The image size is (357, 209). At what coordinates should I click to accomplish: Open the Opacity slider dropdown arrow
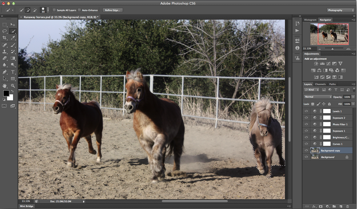click(x=353, y=97)
